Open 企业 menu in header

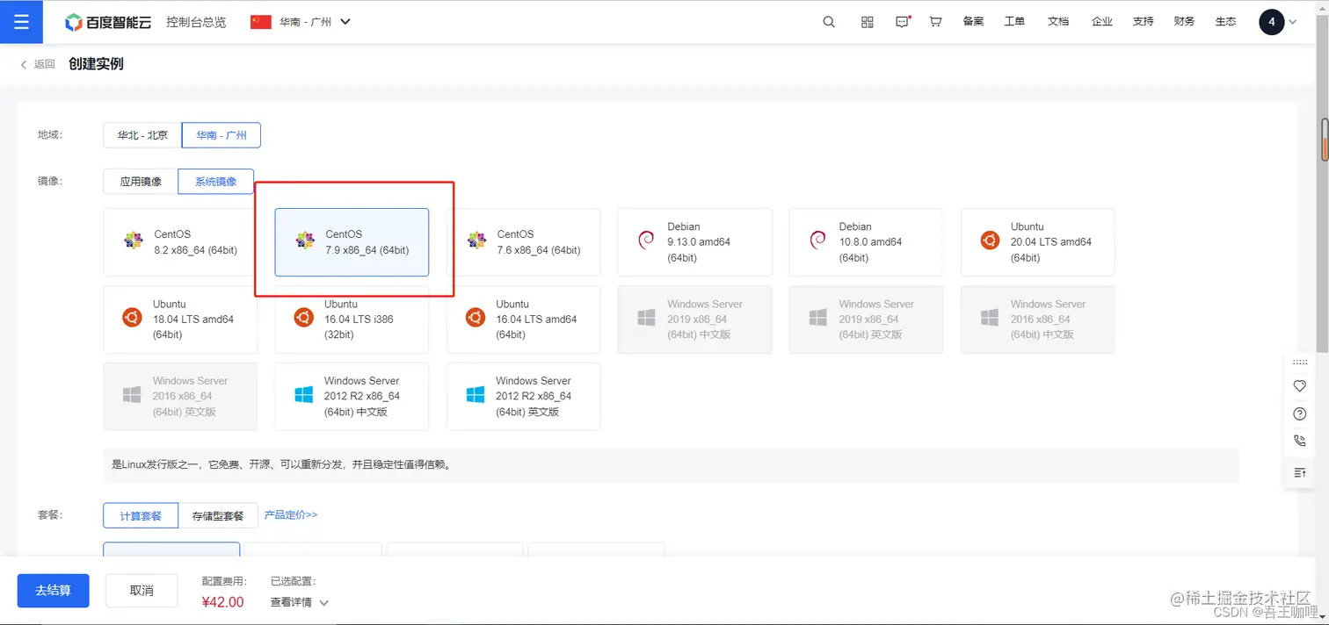[x=1101, y=22]
